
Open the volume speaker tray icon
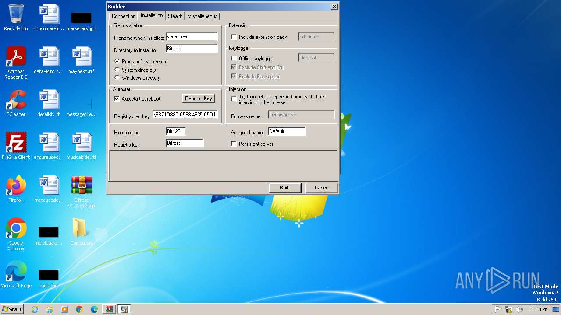[519, 309]
